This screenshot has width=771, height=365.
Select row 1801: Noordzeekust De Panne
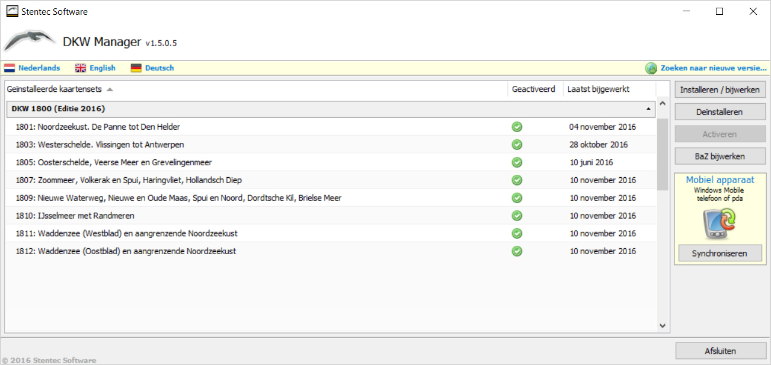pos(331,127)
